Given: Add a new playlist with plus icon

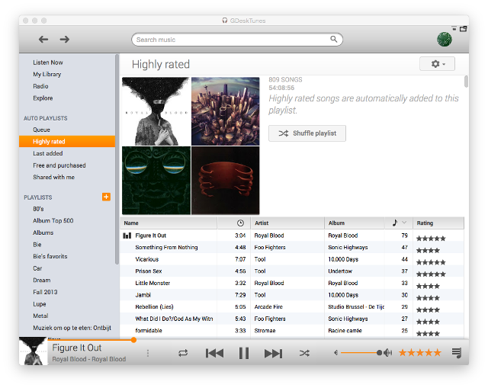Looking at the screenshot, I should (x=106, y=197).
